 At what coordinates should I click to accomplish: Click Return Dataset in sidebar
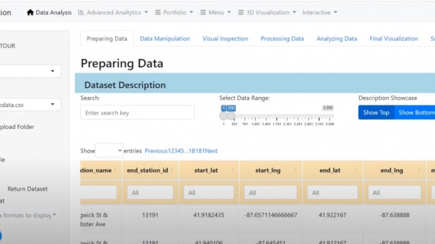[27, 189]
